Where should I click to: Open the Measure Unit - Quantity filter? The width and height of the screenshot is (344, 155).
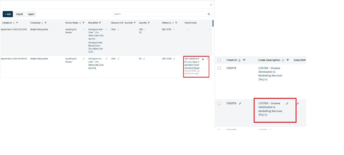[x=135, y=23]
